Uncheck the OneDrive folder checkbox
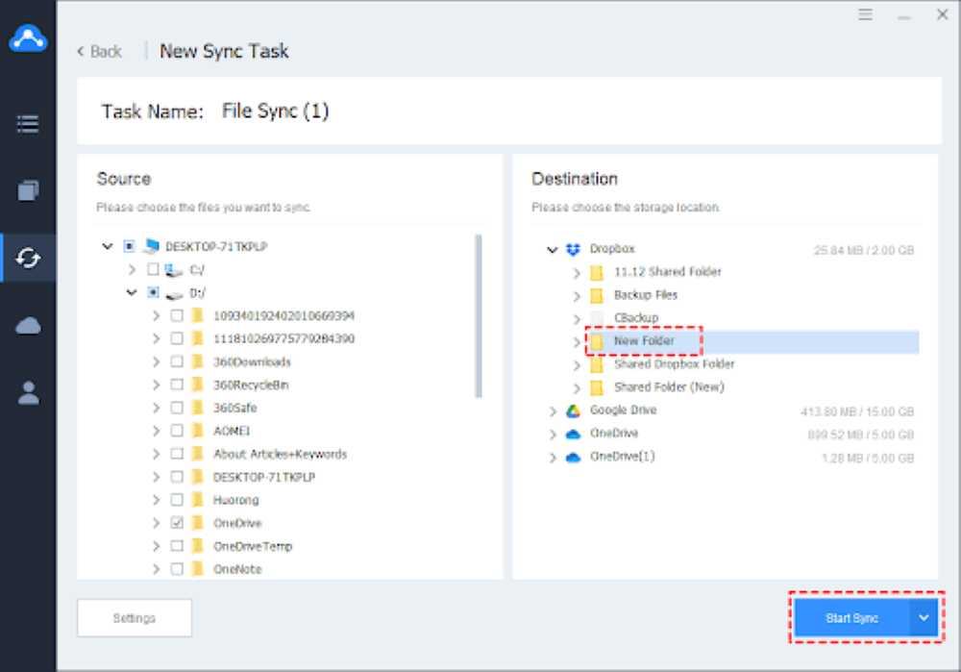Viewport: 961px width, 672px height. click(x=177, y=523)
